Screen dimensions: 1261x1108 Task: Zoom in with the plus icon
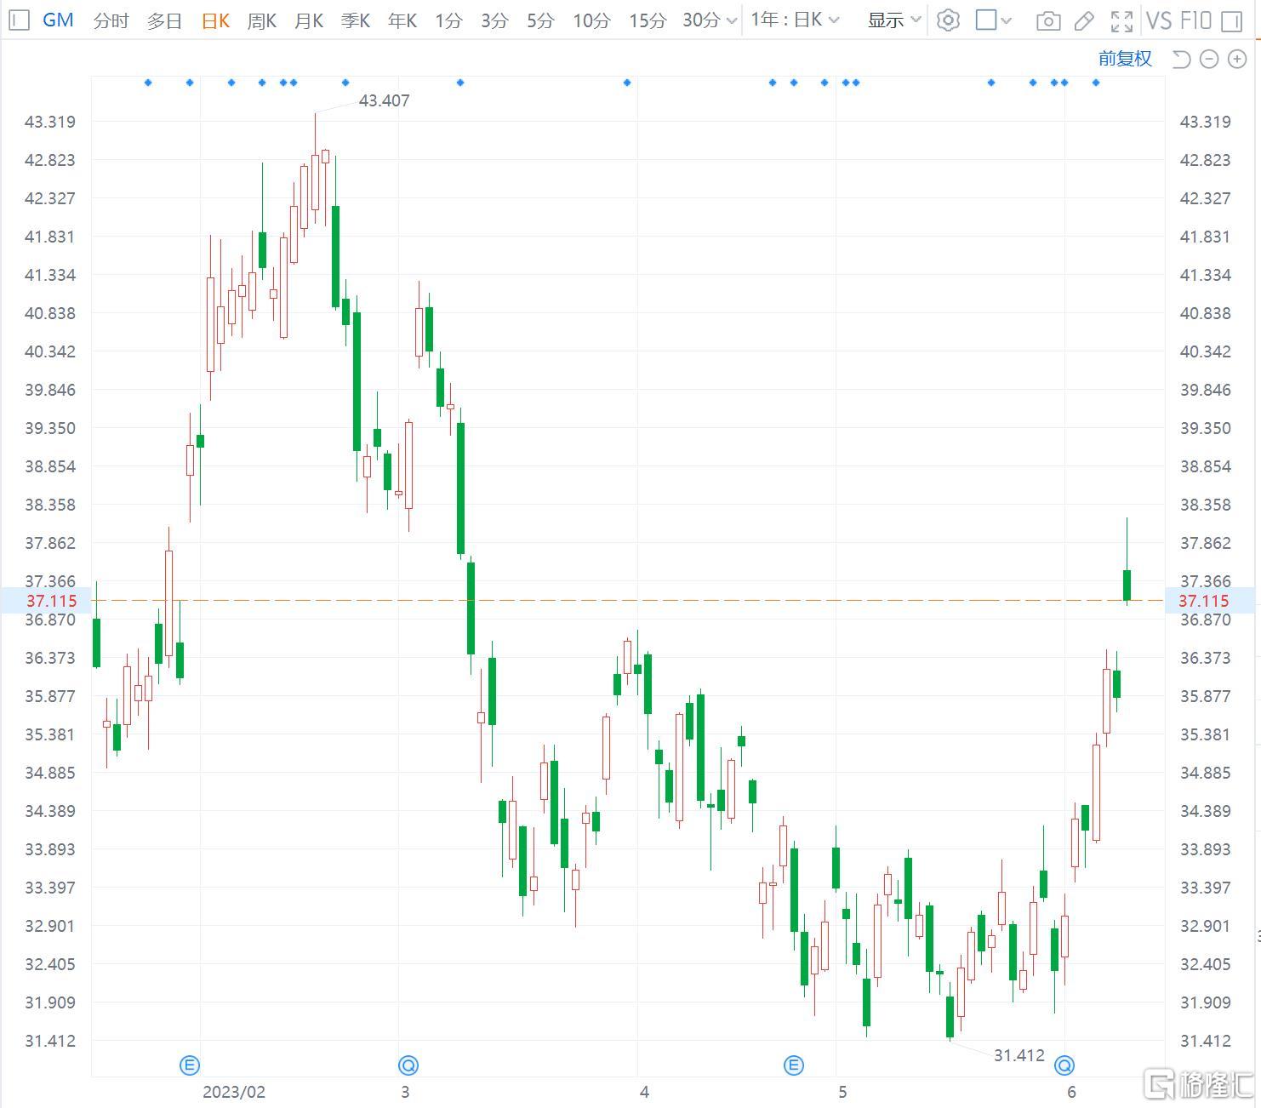1236,59
